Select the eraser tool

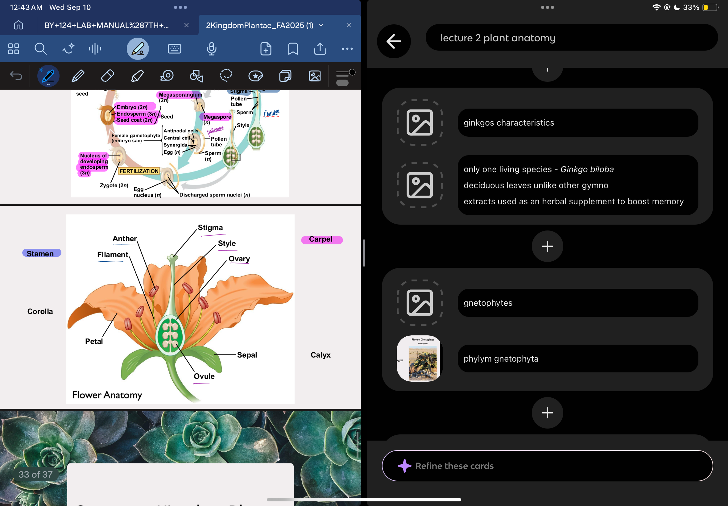coord(107,76)
